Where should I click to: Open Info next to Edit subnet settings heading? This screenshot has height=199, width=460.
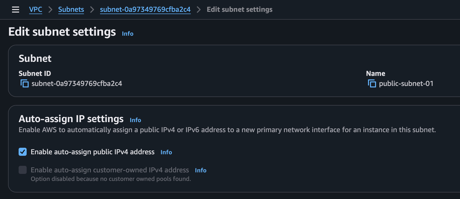pyautogui.click(x=127, y=34)
